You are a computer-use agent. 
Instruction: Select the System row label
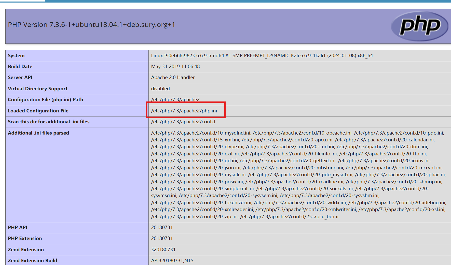click(16, 55)
